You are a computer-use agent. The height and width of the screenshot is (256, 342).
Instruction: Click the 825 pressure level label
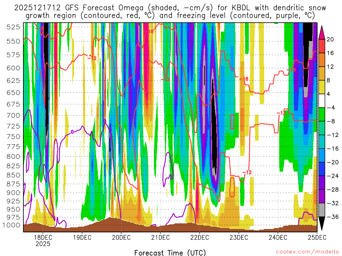click(x=13, y=166)
